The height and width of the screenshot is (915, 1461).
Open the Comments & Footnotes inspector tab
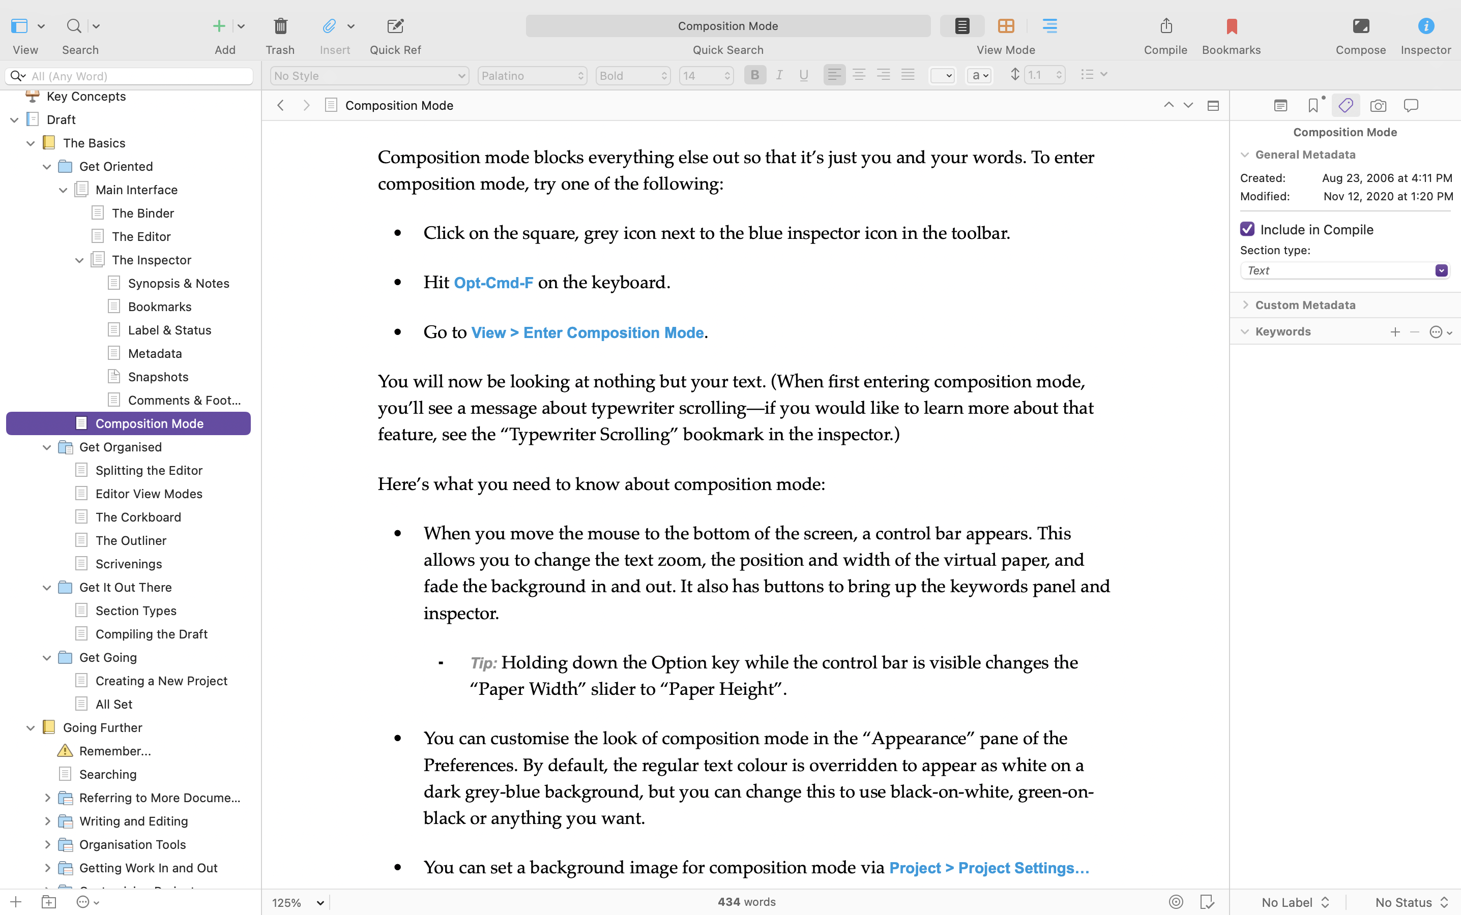[x=1411, y=106]
